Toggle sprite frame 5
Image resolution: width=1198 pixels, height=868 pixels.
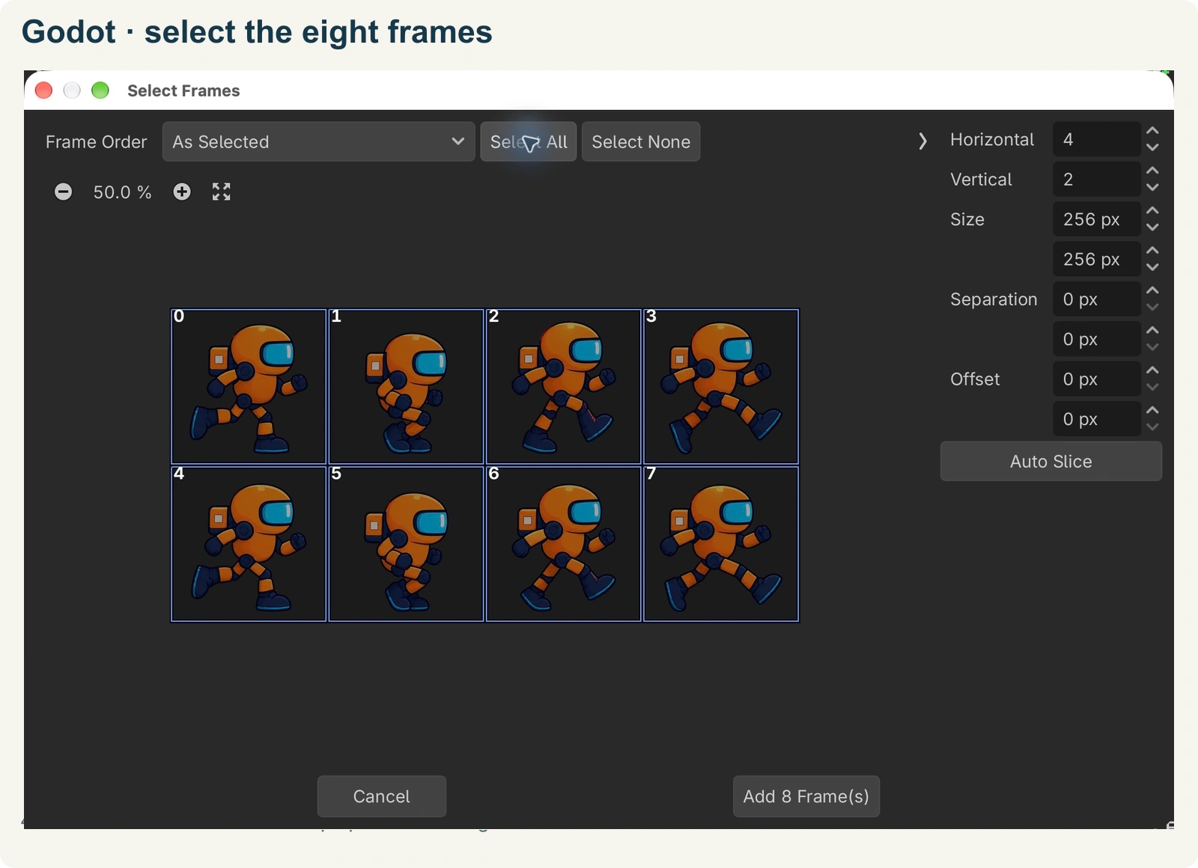click(406, 544)
